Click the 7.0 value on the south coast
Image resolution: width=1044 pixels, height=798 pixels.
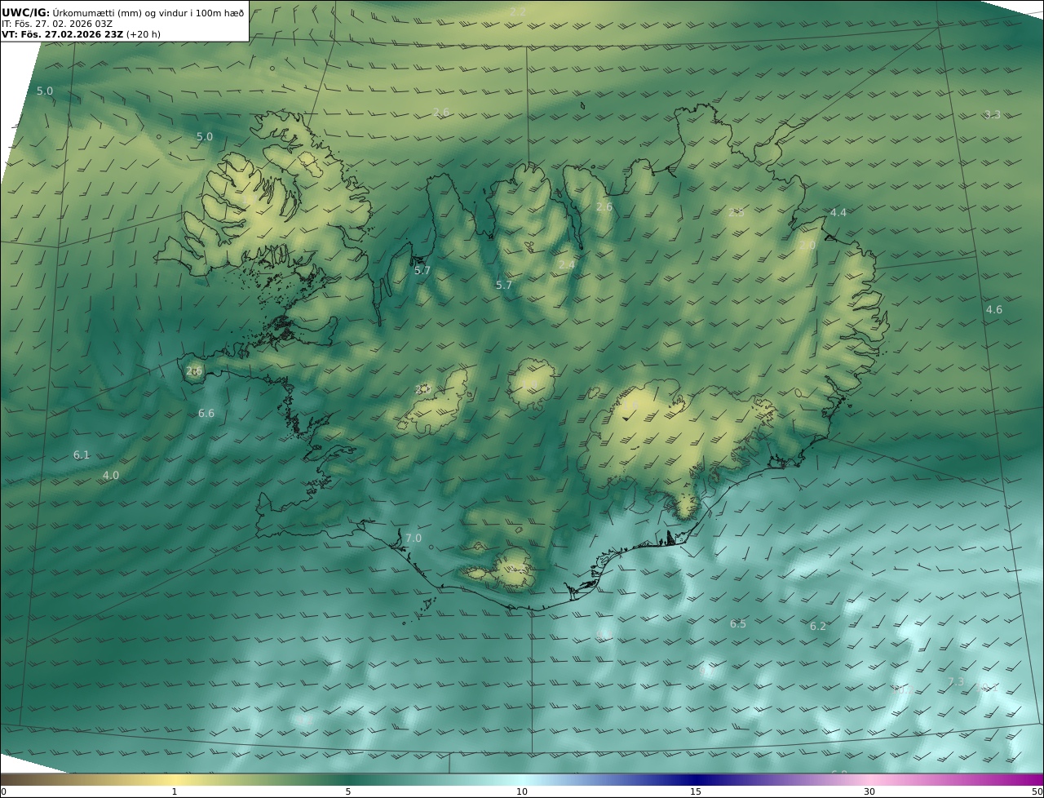414,539
